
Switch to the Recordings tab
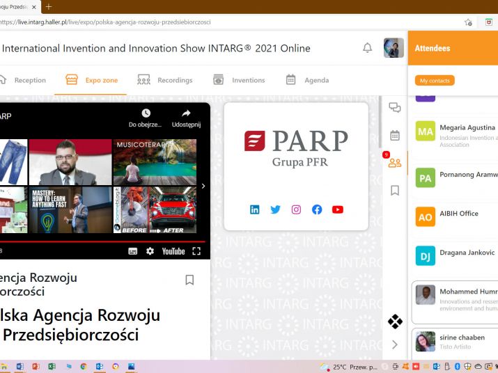165,80
